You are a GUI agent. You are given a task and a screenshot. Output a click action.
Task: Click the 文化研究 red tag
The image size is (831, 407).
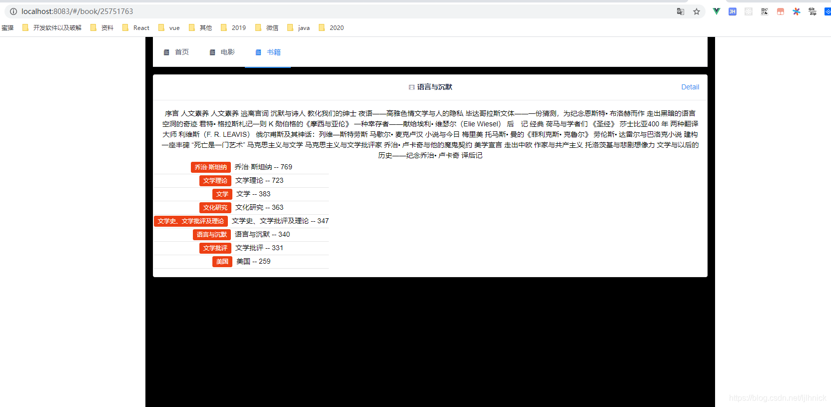point(215,208)
